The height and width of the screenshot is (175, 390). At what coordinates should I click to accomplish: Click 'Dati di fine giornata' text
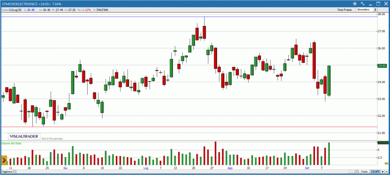pyautogui.click(x=52, y=138)
